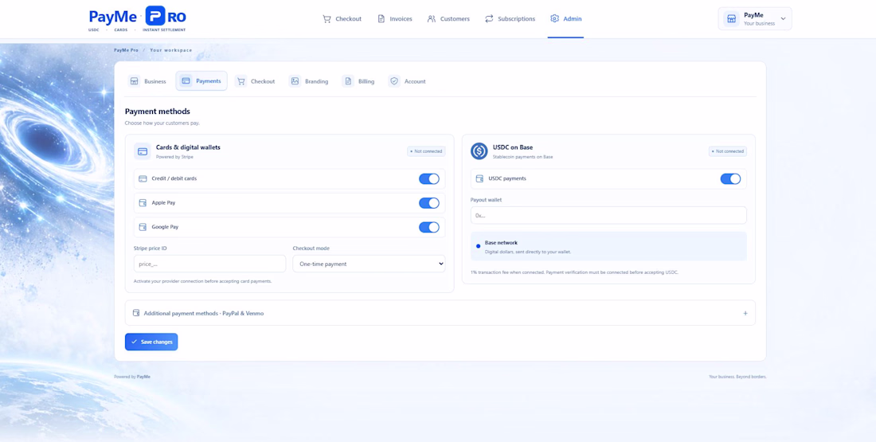Open Admin in the top navigation
The image size is (876, 442).
click(566, 18)
